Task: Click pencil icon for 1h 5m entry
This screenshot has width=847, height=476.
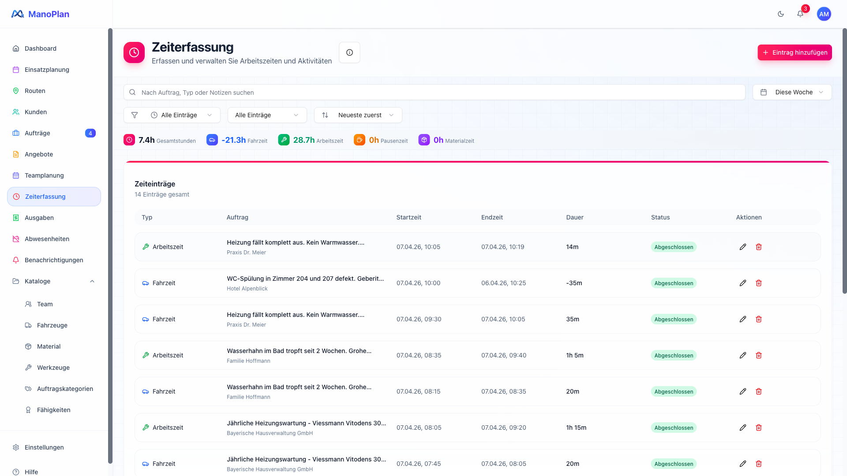Action: (743, 355)
